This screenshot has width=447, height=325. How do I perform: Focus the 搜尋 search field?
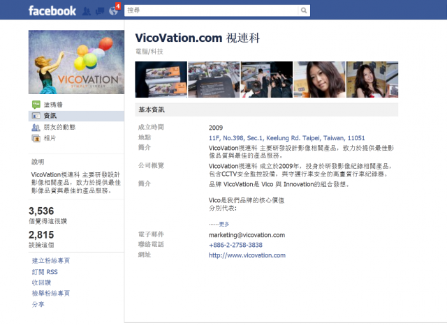click(211, 10)
